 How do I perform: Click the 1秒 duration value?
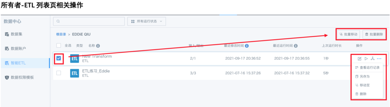[326, 59]
